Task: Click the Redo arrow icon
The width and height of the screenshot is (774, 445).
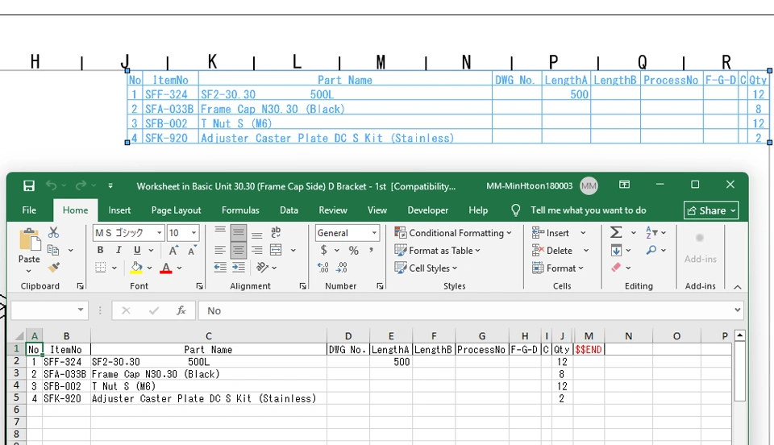Action: [x=81, y=185]
